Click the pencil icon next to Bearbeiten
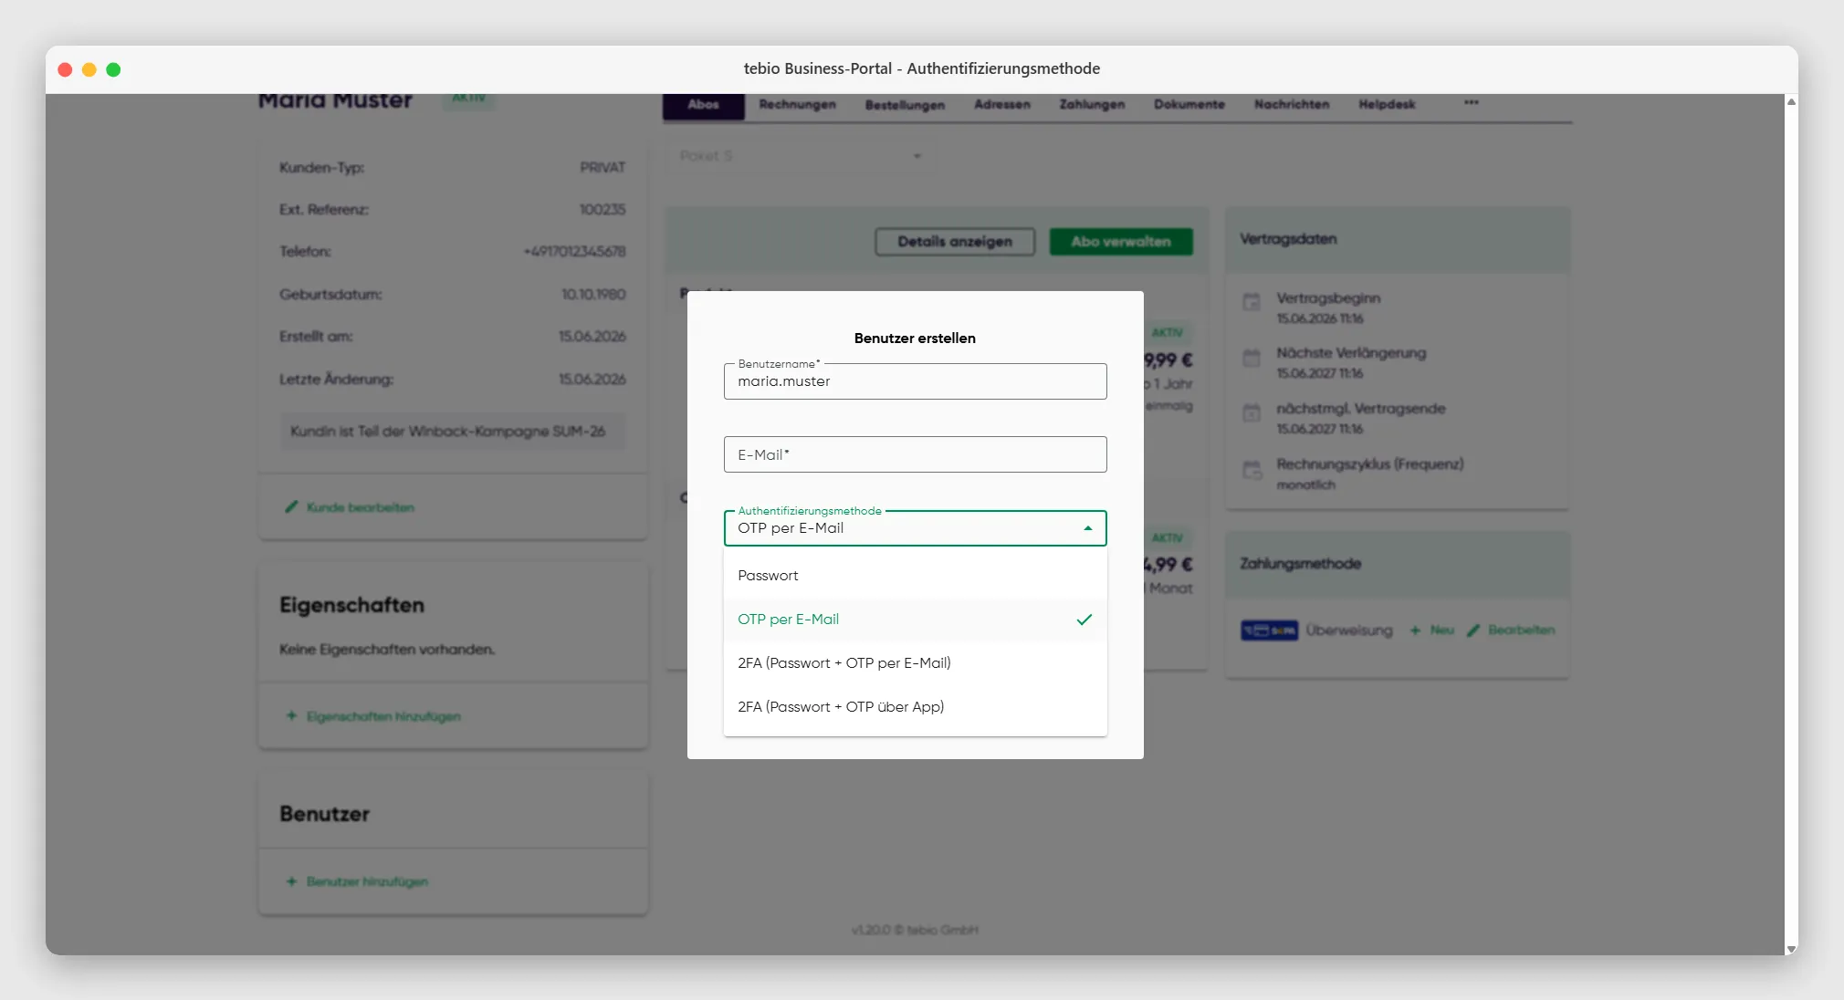The image size is (1844, 1000). click(1473, 630)
